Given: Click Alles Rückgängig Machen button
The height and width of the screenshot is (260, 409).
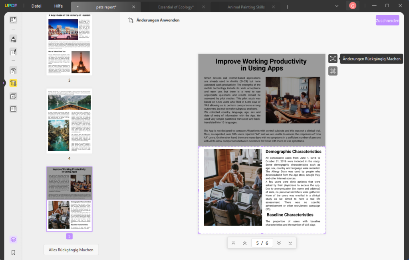Looking at the screenshot, I should coord(71,250).
